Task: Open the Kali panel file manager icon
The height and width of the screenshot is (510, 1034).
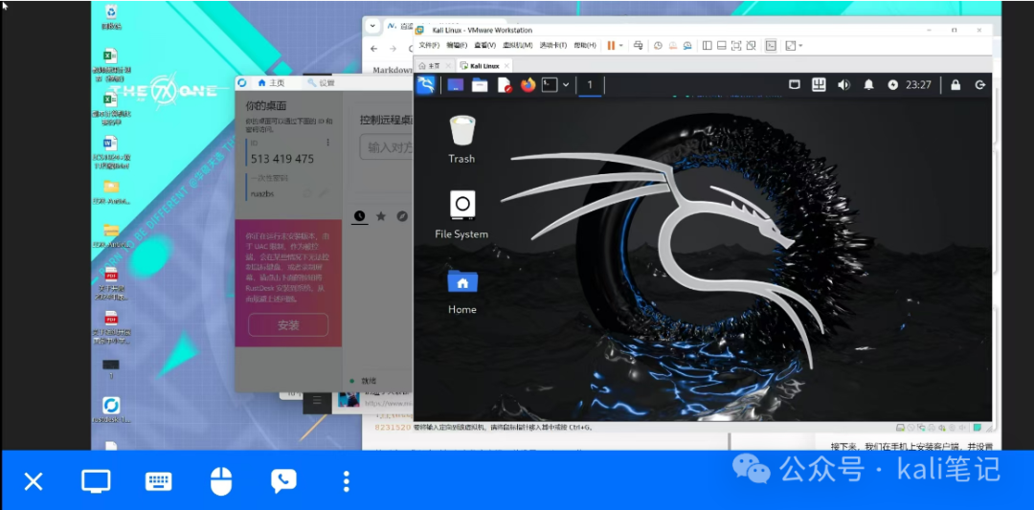Action: [x=480, y=85]
